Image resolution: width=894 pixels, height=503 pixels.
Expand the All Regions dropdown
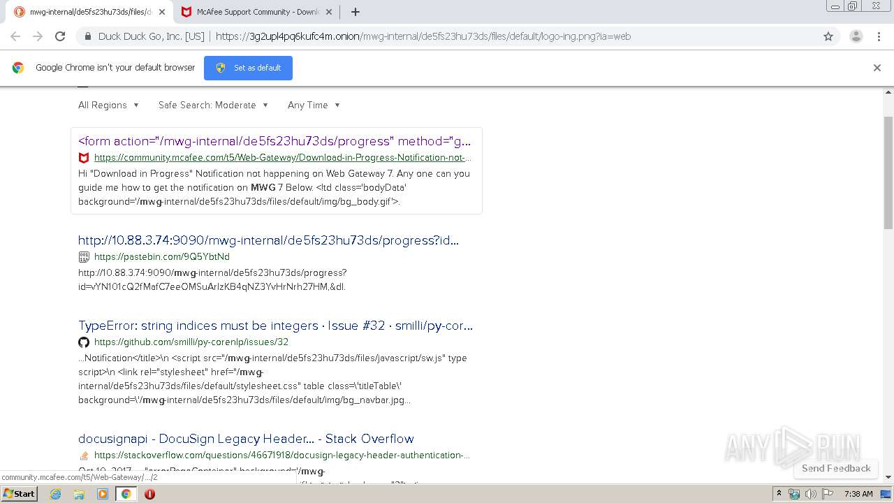(x=109, y=105)
